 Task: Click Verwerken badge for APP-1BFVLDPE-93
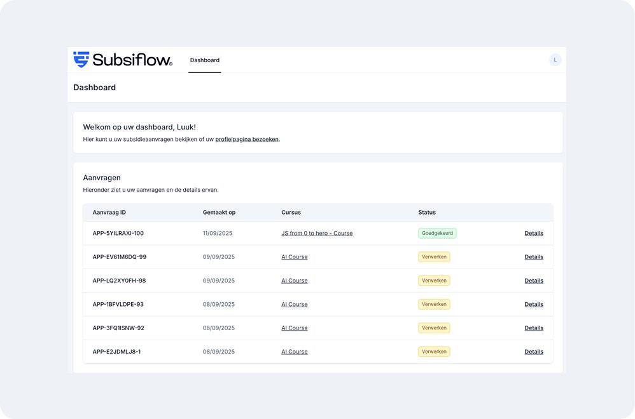click(x=434, y=304)
